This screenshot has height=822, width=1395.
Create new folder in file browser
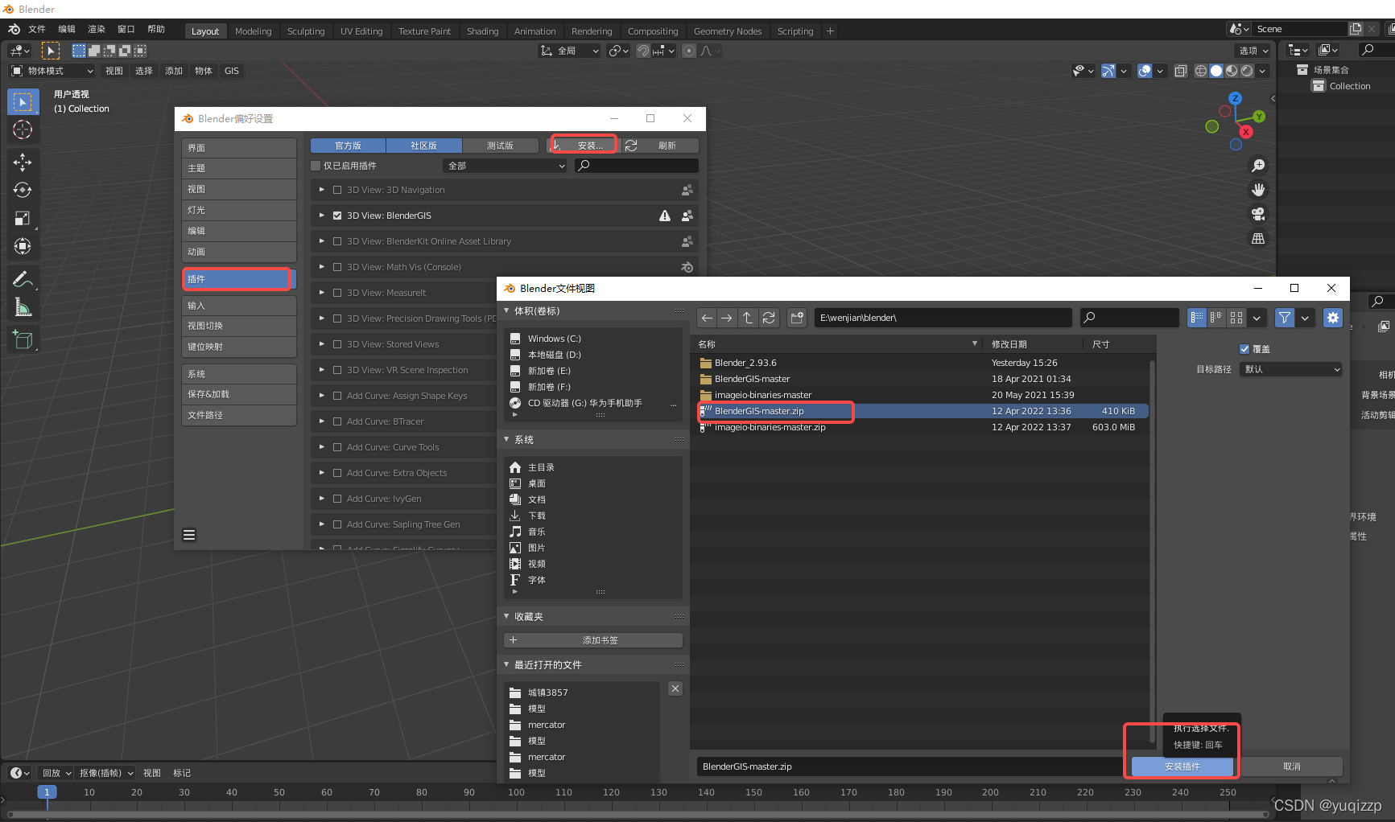coord(797,318)
